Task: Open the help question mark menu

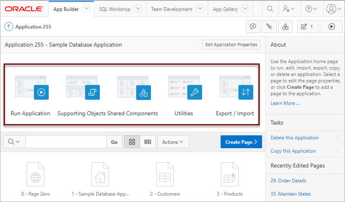Action: [311, 9]
